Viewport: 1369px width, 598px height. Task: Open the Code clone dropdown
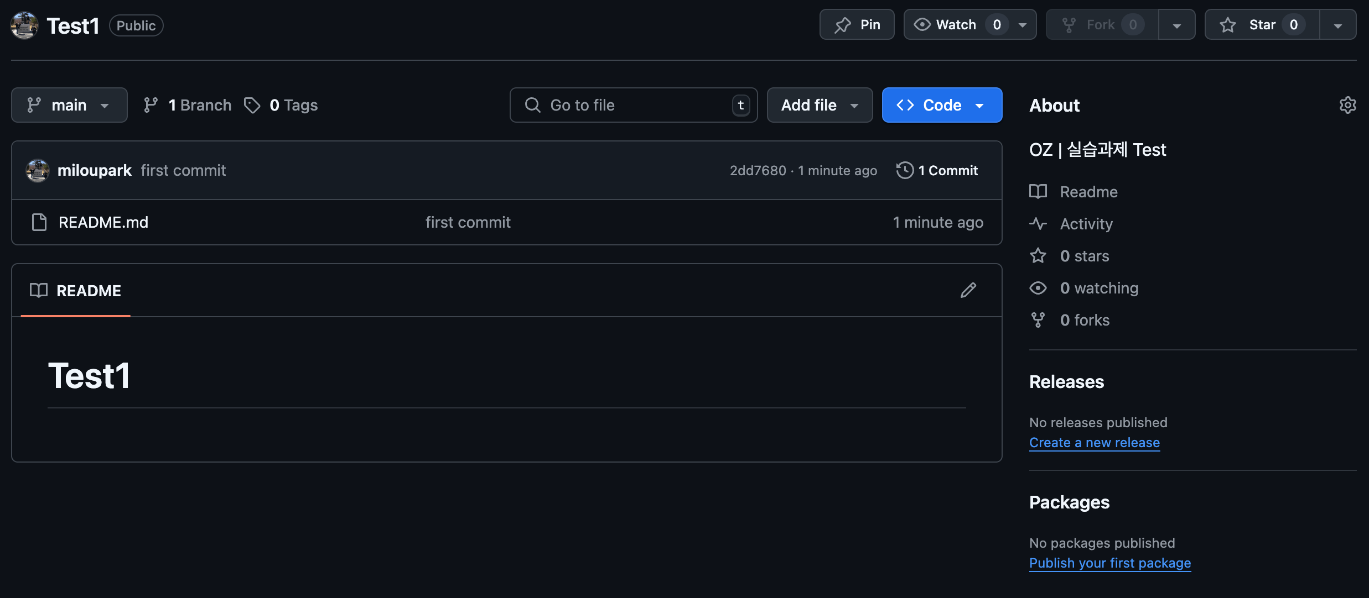point(942,105)
